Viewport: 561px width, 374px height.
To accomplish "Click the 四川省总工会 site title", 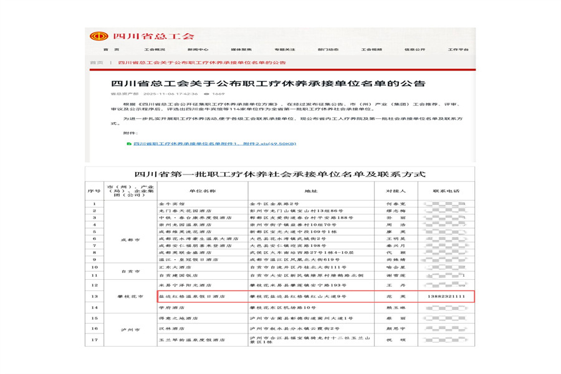I will 153,36.
